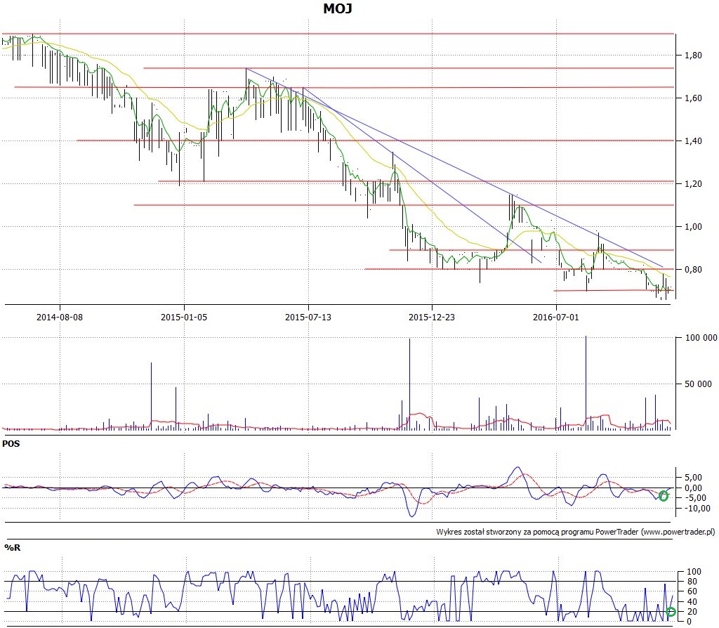Viewport: 719px width, 628px height.
Task: Click the %R indicator label
Action: click(x=13, y=547)
